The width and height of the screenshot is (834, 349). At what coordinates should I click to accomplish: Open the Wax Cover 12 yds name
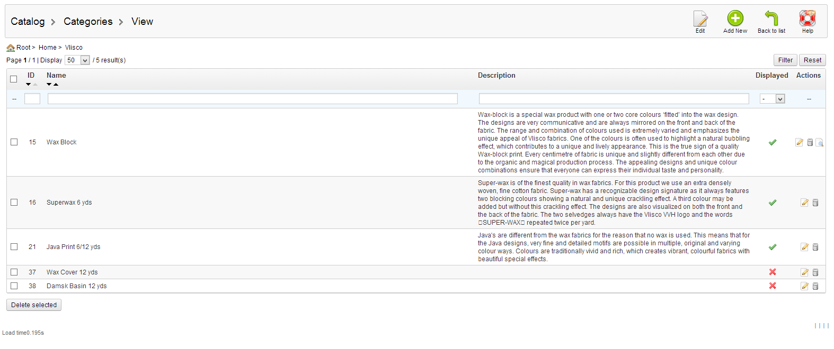point(72,272)
